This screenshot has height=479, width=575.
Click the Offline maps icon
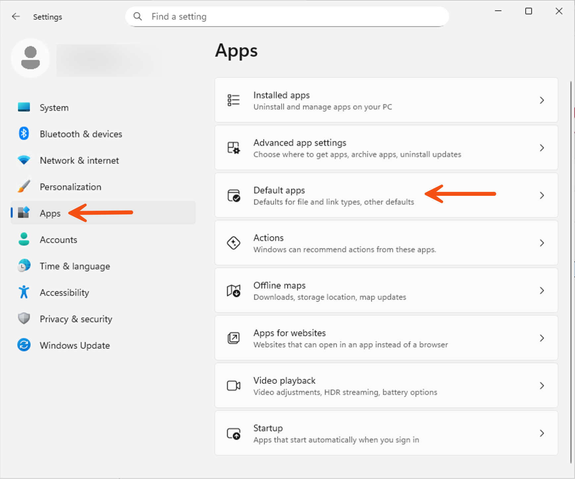point(234,290)
